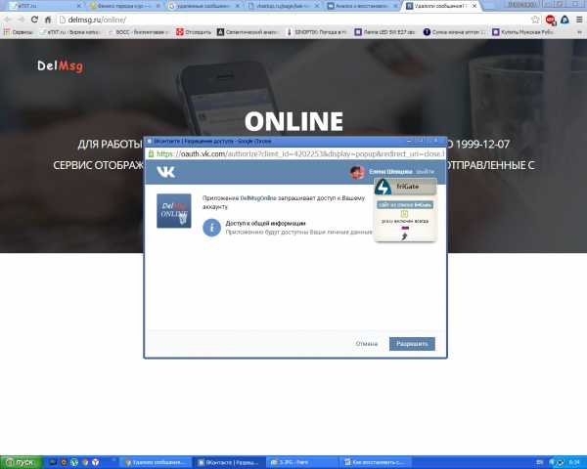Image resolution: width=587 pixels, height=469 pixels.
Task: Open the ВКонтакте taskbar window
Action: click(x=229, y=462)
